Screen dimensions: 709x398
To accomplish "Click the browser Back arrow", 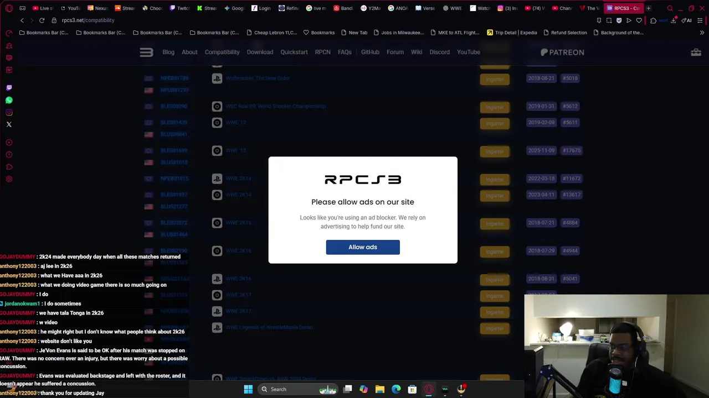I will (x=22, y=20).
